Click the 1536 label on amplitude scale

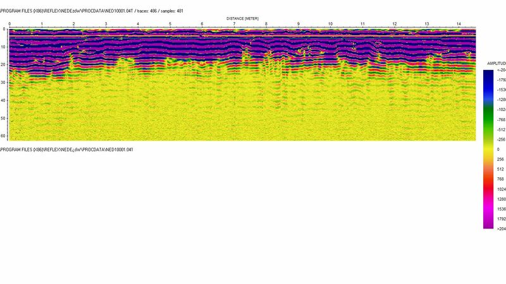point(500,209)
